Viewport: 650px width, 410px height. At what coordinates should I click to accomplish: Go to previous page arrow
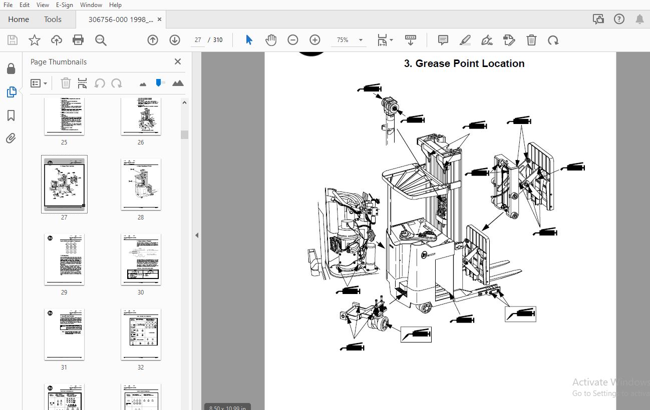pyautogui.click(x=153, y=40)
